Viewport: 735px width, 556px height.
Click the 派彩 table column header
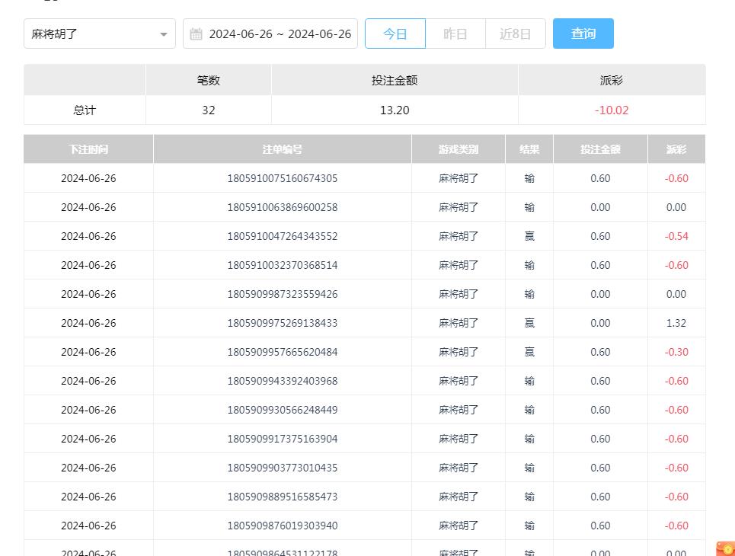coord(676,149)
